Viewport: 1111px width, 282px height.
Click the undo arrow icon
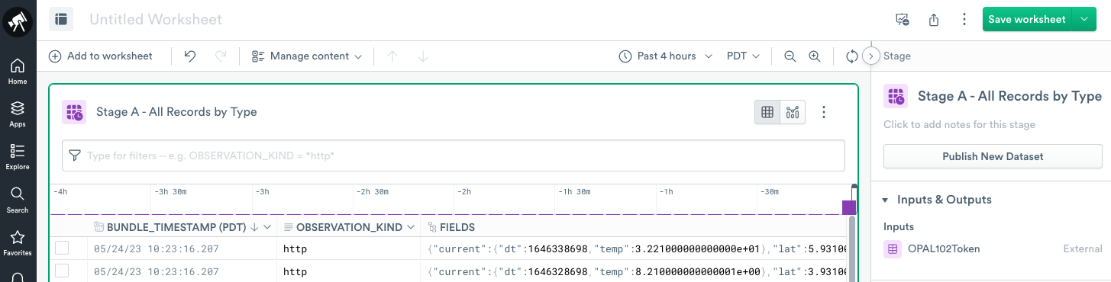pyautogui.click(x=190, y=56)
